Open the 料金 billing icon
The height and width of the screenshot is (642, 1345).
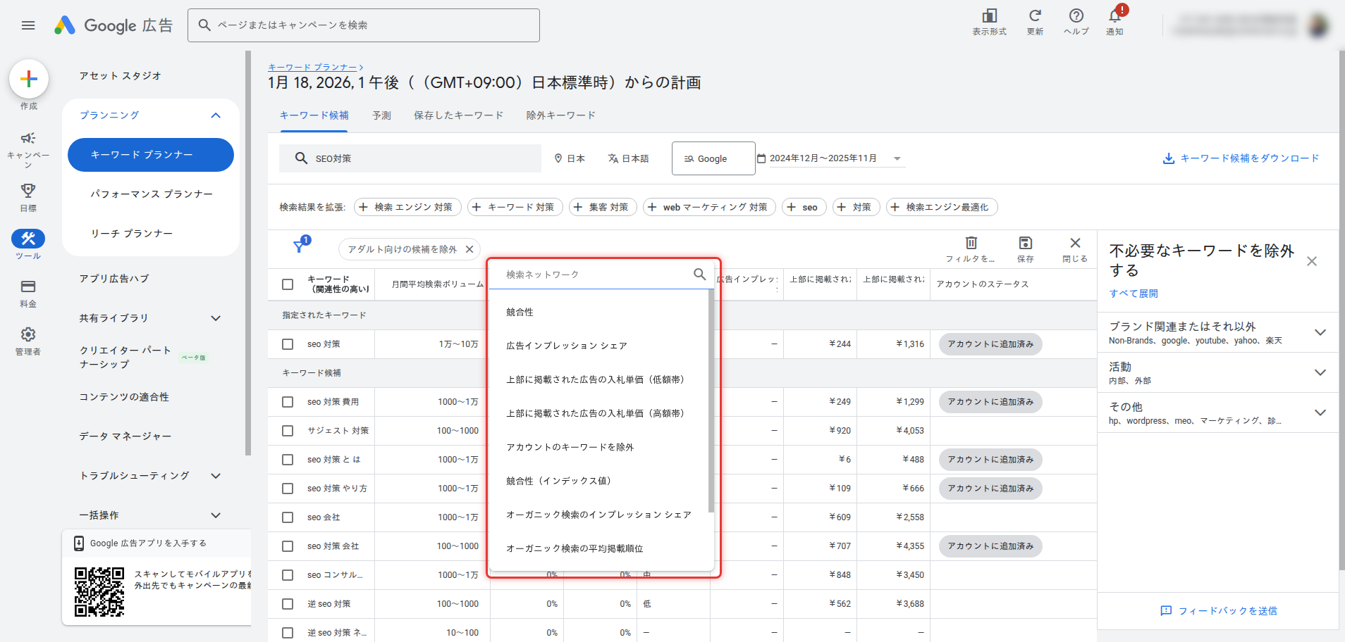(x=28, y=287)
